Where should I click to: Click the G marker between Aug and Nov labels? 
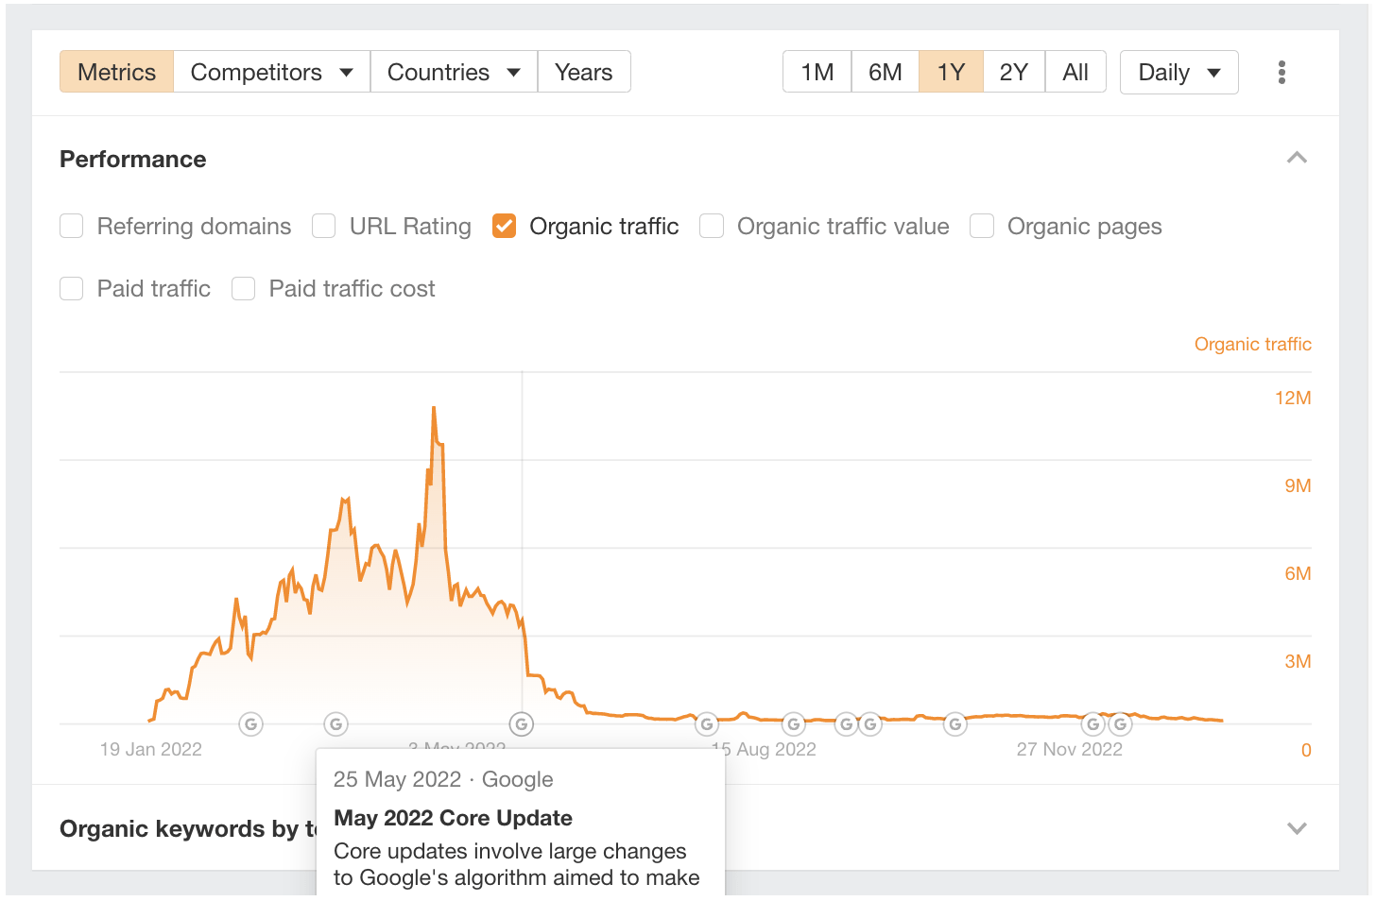point(955,723)
